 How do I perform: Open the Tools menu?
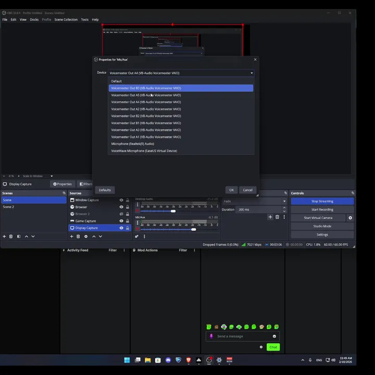coord(85,20)
